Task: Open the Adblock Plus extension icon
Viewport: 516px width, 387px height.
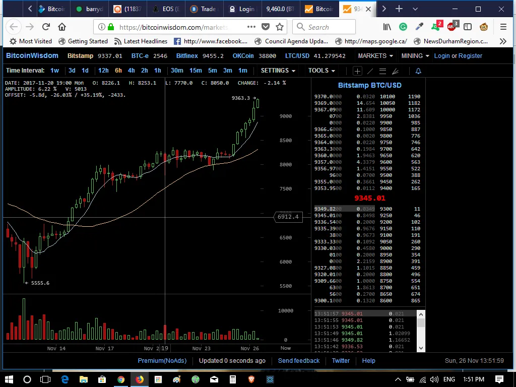Action: [x=451, y=27]
